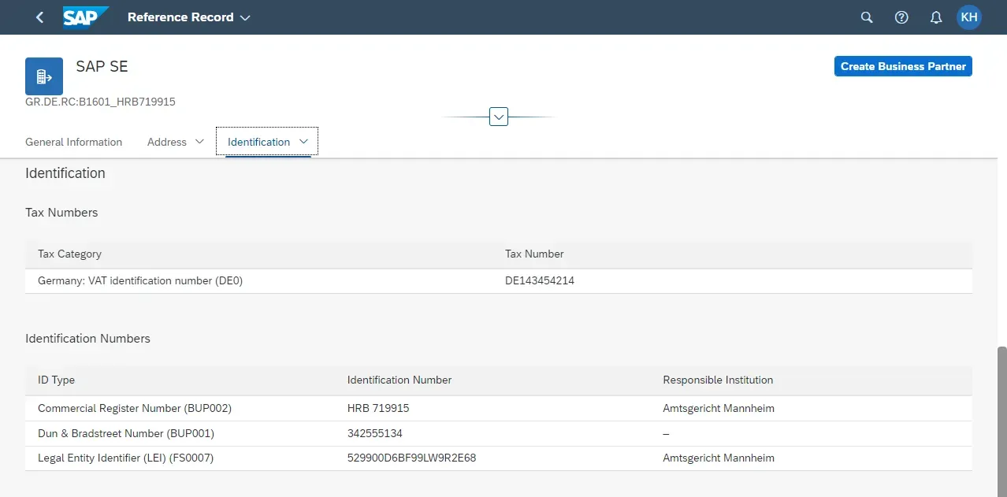Click the Identification Numbers section heading
This screenshot has height=497, width=1007.
tap(87, 338)
